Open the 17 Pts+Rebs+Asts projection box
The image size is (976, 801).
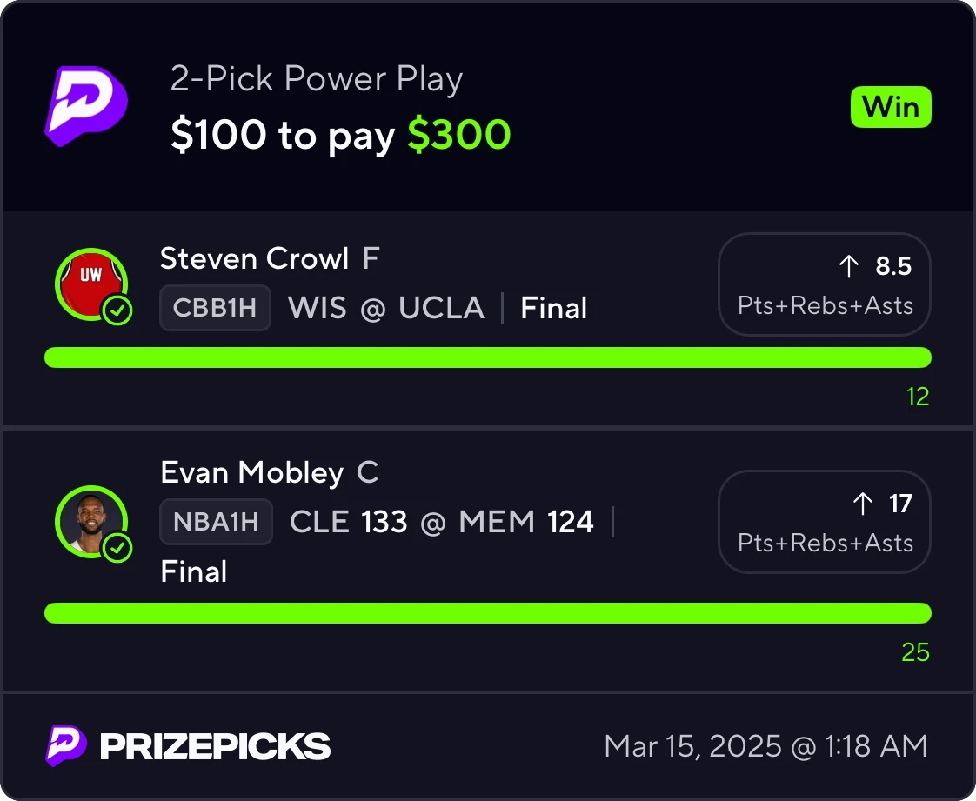click(824, 522)
